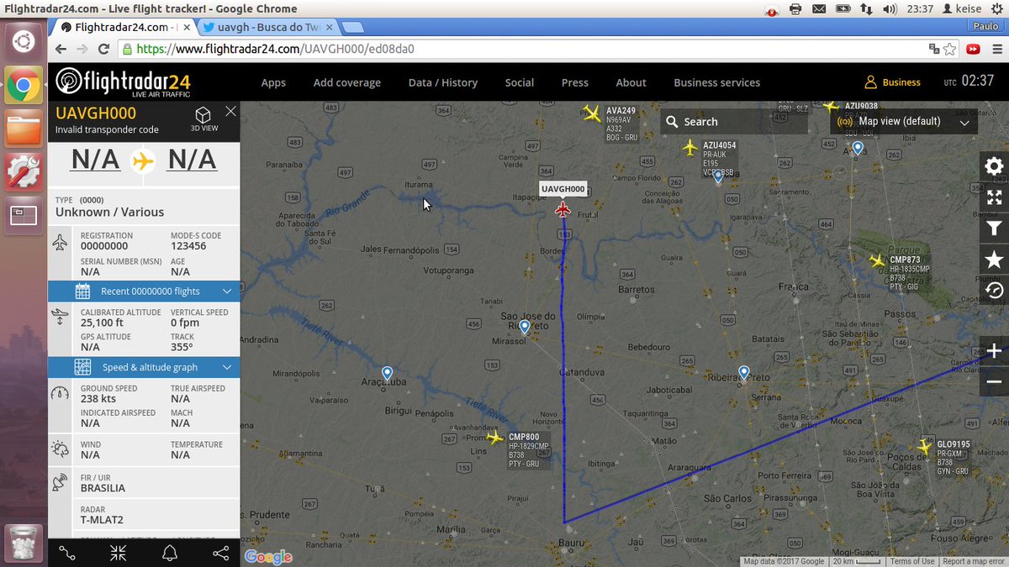1009x567 pixels.
Task: Zoom in the map with the plus button
Action: pos(994,350)
